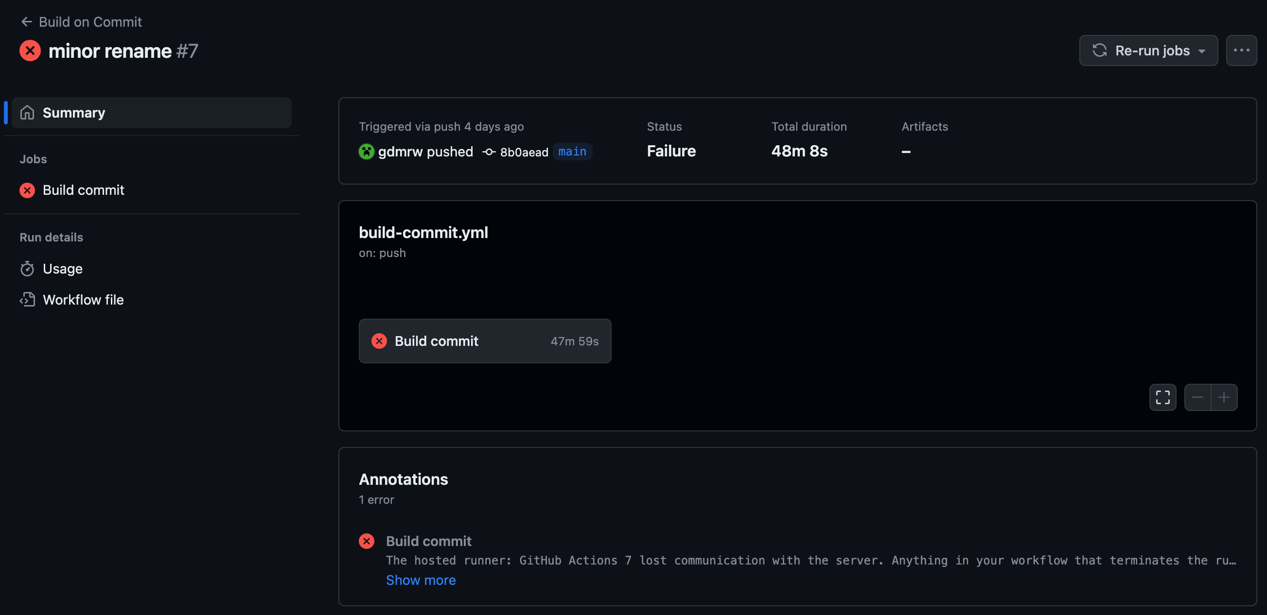This screenshot has width=1267, height=615.
Task: Zoom in the workflow graph
Action: coord(1224,397)
